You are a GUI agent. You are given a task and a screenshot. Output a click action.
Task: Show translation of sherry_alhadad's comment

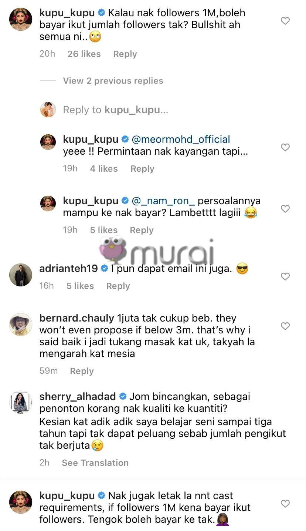[95, 463]
